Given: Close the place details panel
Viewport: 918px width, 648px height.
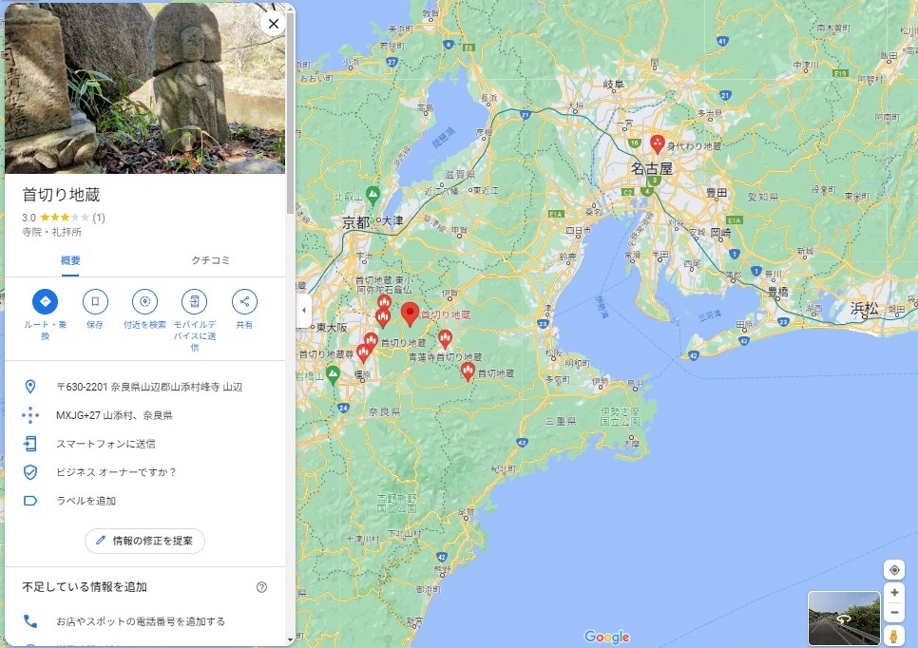Looking at the screenshot, I should (x=273, y=24).
